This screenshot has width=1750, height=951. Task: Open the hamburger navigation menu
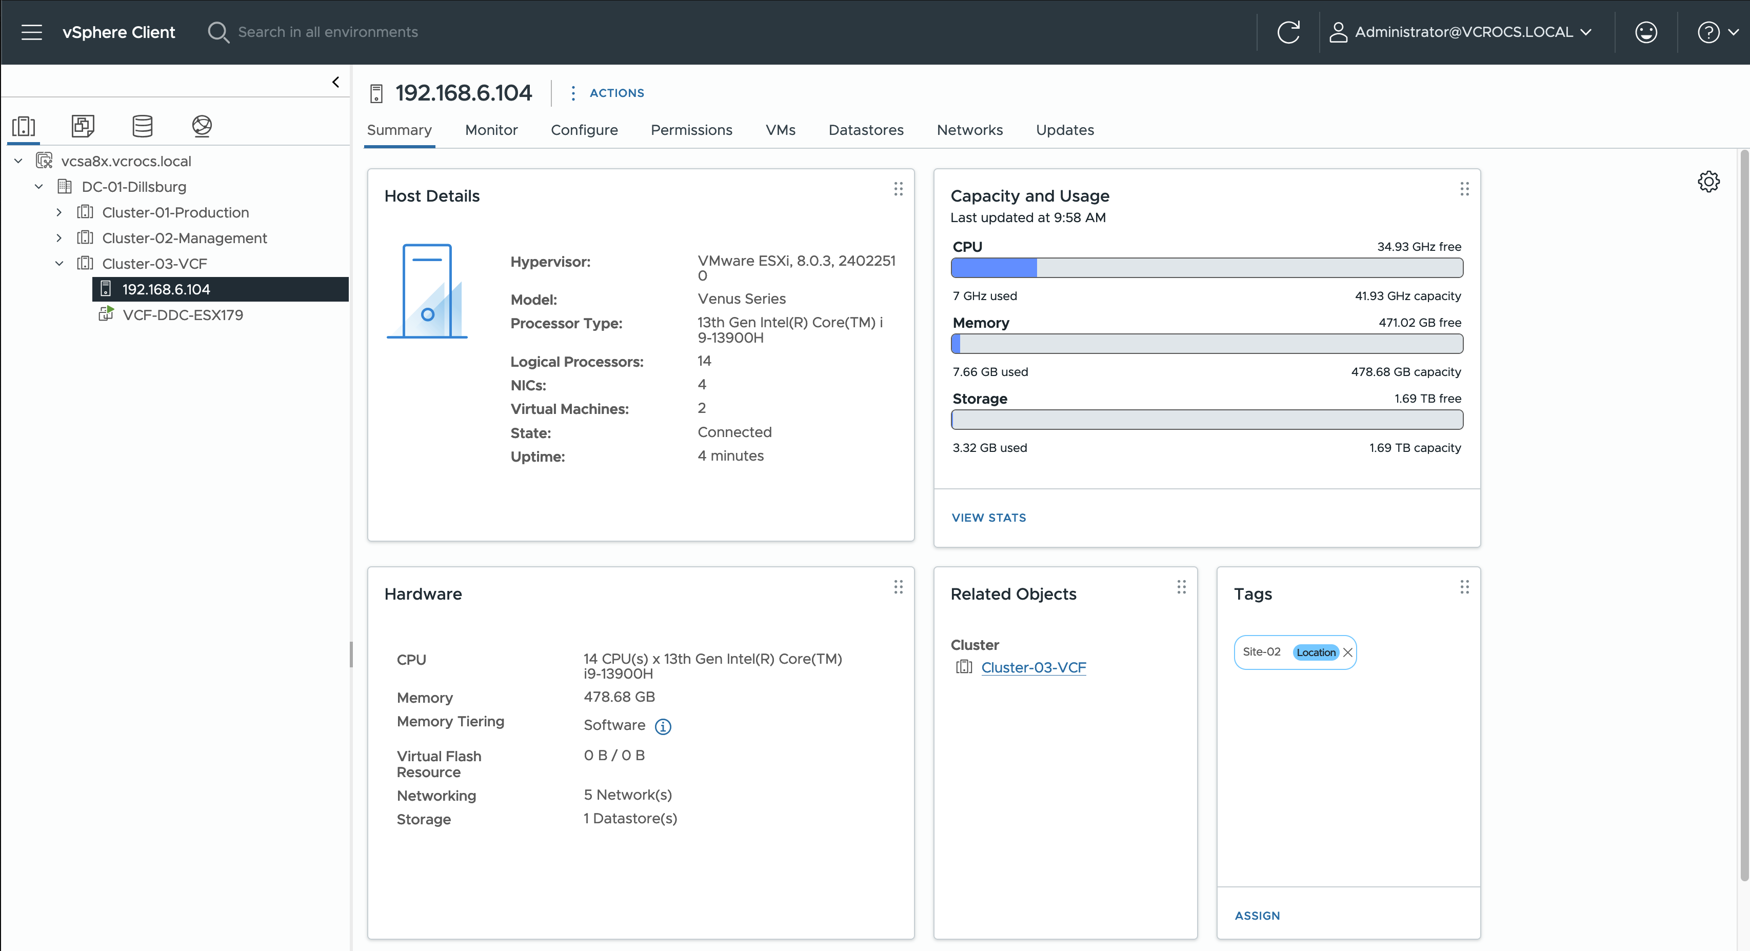coord(31,32)
